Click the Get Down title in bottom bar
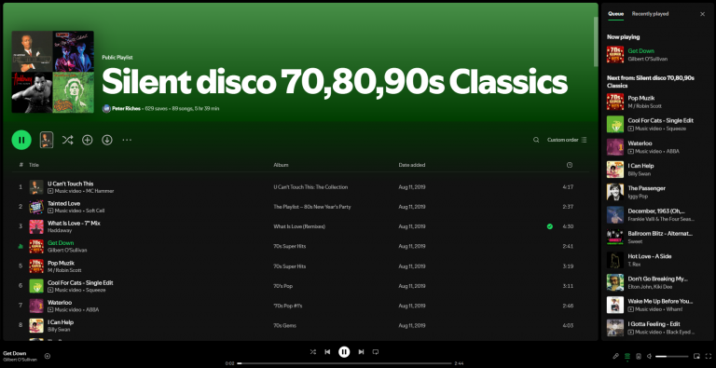The image size is (716, 368). point(15,353)
